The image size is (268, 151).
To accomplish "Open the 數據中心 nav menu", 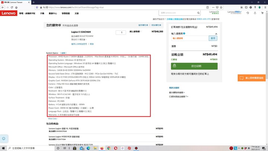I will click(53, 13).
